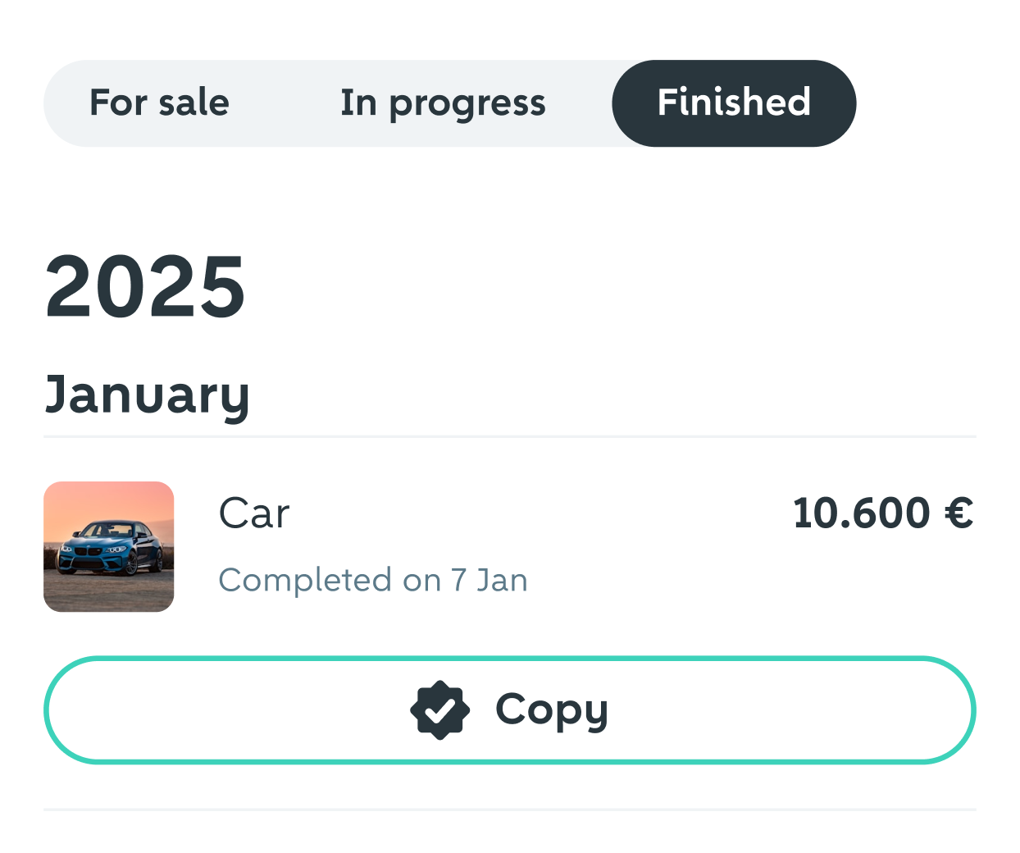Click the 2025 year heading

click(145, 286)
